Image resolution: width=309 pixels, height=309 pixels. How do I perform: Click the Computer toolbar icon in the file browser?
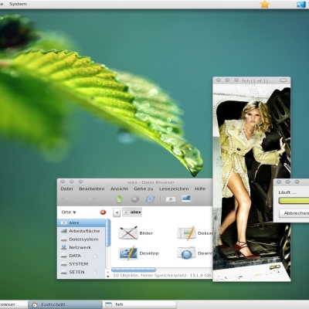coord(186,199)
